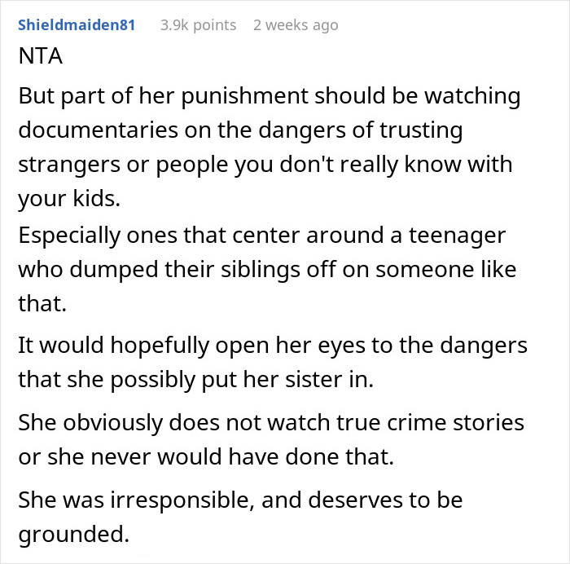Open the '2 weeks ago' timestamp permalink
The image size is (570, 564).
point(295,25)
